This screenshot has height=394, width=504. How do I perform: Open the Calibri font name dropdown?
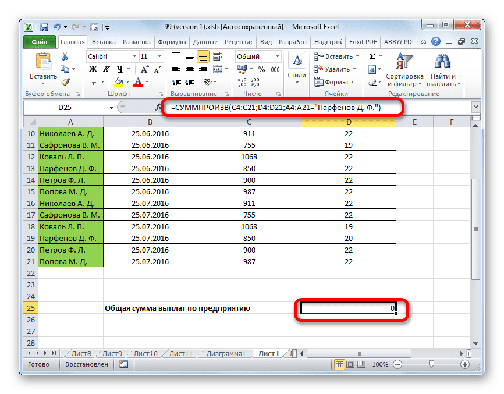[x=134, y=56]
